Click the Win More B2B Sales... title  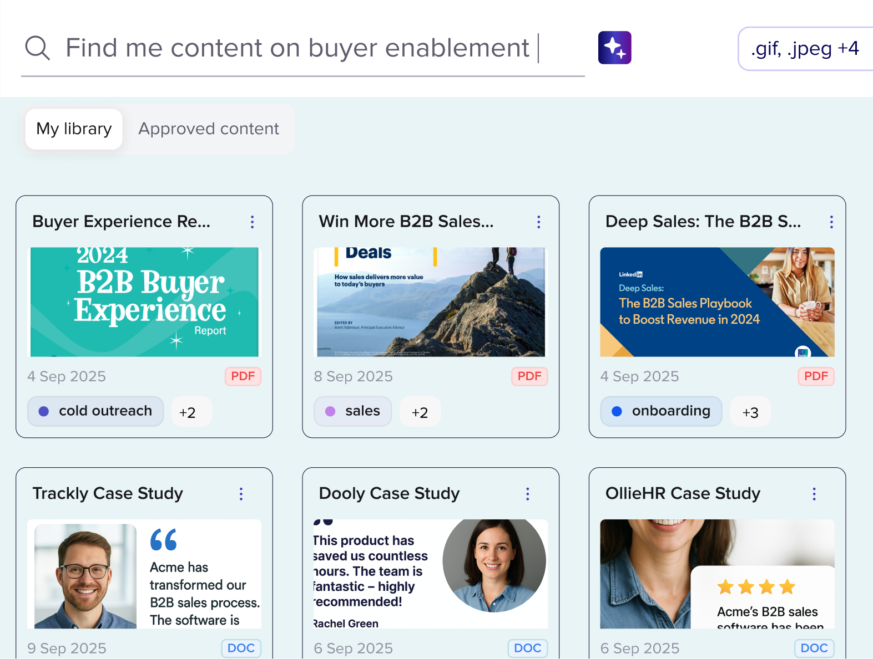coord(406,222)
